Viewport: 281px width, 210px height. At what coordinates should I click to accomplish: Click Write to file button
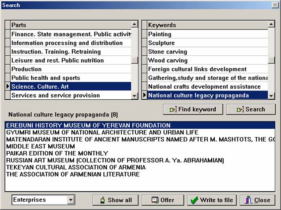[212, 200]
